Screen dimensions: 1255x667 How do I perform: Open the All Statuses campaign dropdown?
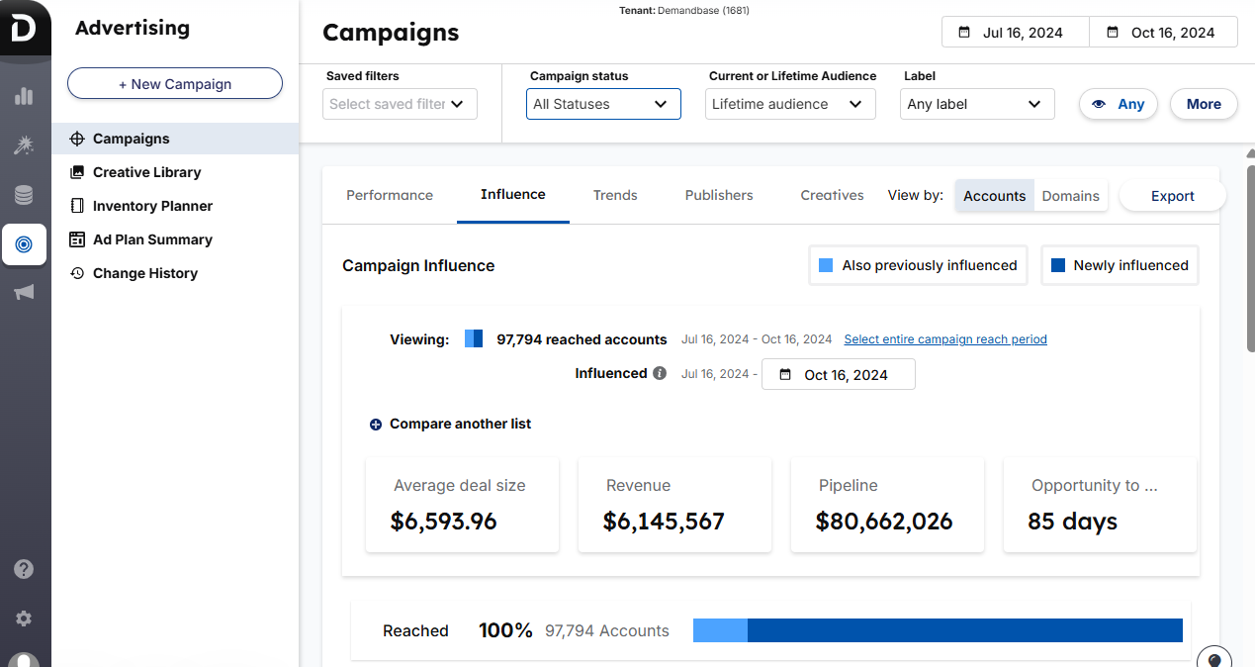[603, 103]
